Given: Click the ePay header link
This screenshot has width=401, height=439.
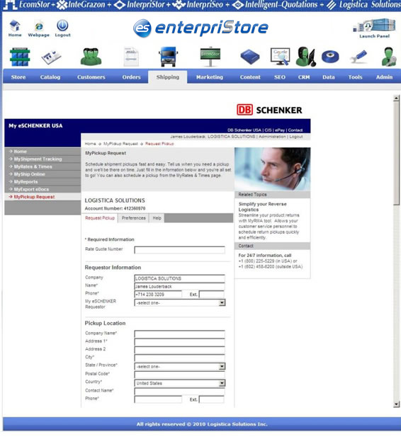Looking at the screenshot, I should click(280, 130).
